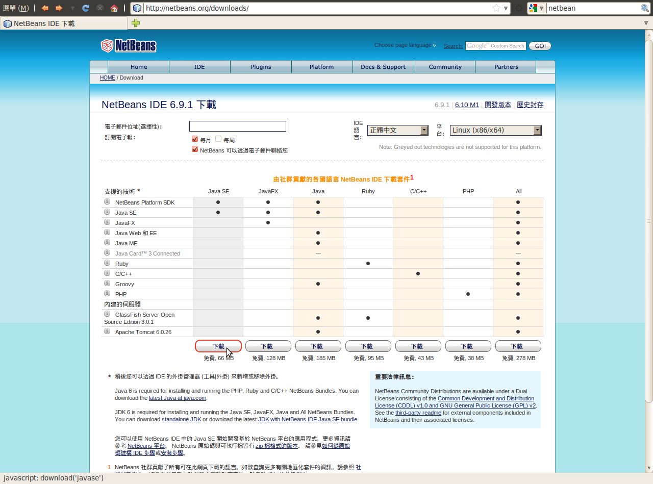The width and height of the screenshot is (653, 484).
Task: Click the Home icon in browser toolbar
Action: [x=114, y=8]
